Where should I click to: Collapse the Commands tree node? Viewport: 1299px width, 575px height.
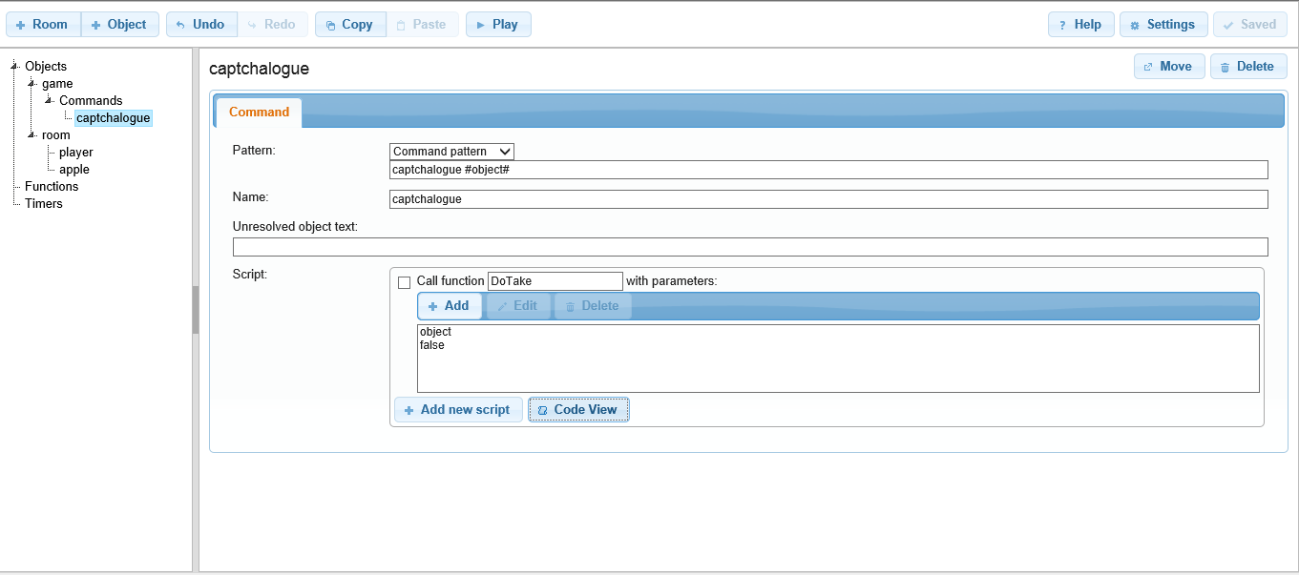49,100
